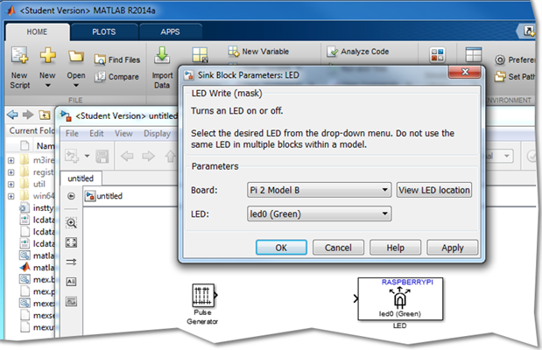Viewport: 542px width, 350px height.
Task: Click Simulink forward arrow in toolbar
Action: click(x=148, y=156)
